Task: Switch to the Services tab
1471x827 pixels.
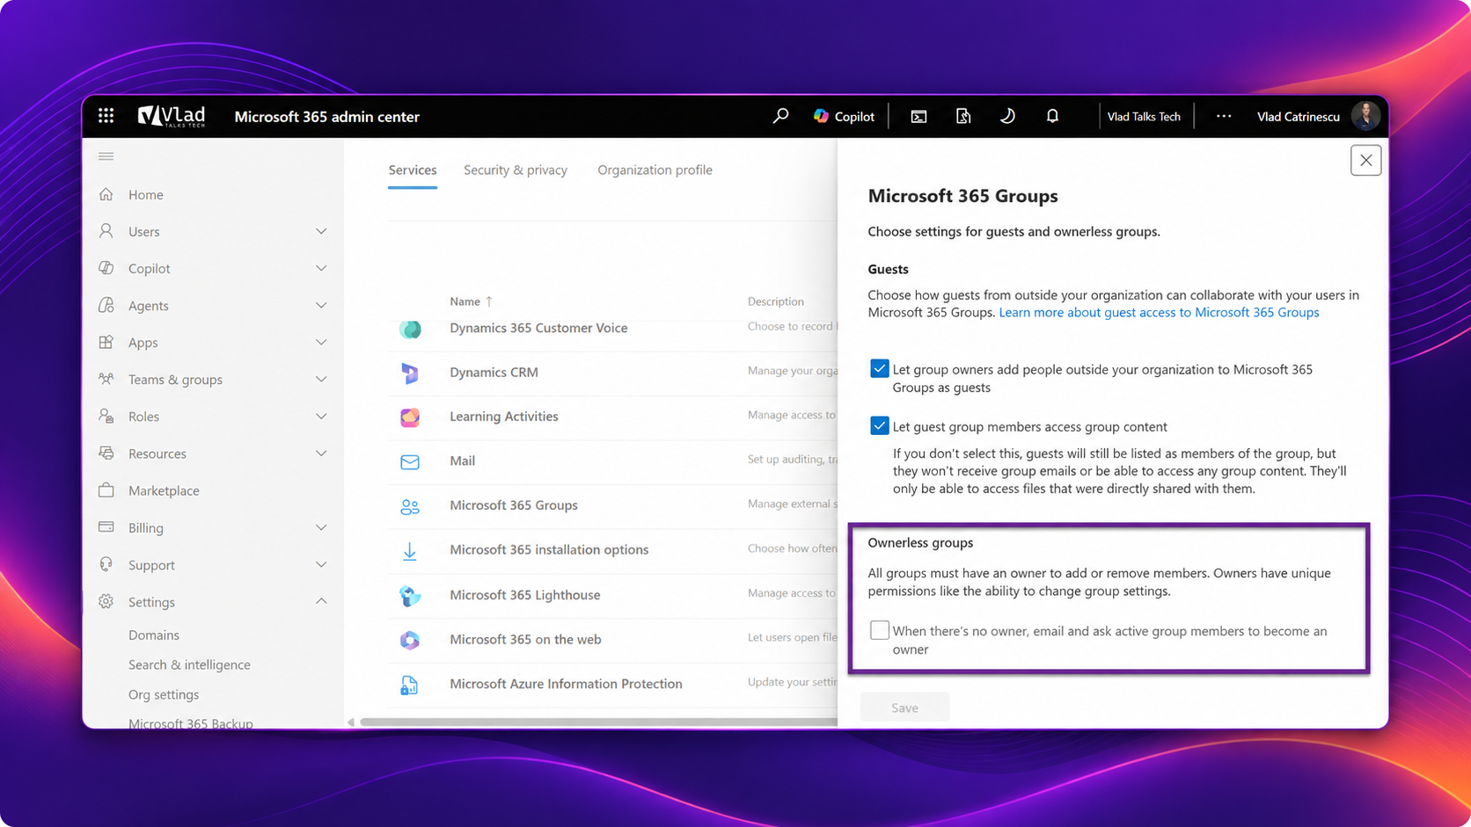Action: click(413, 170)
